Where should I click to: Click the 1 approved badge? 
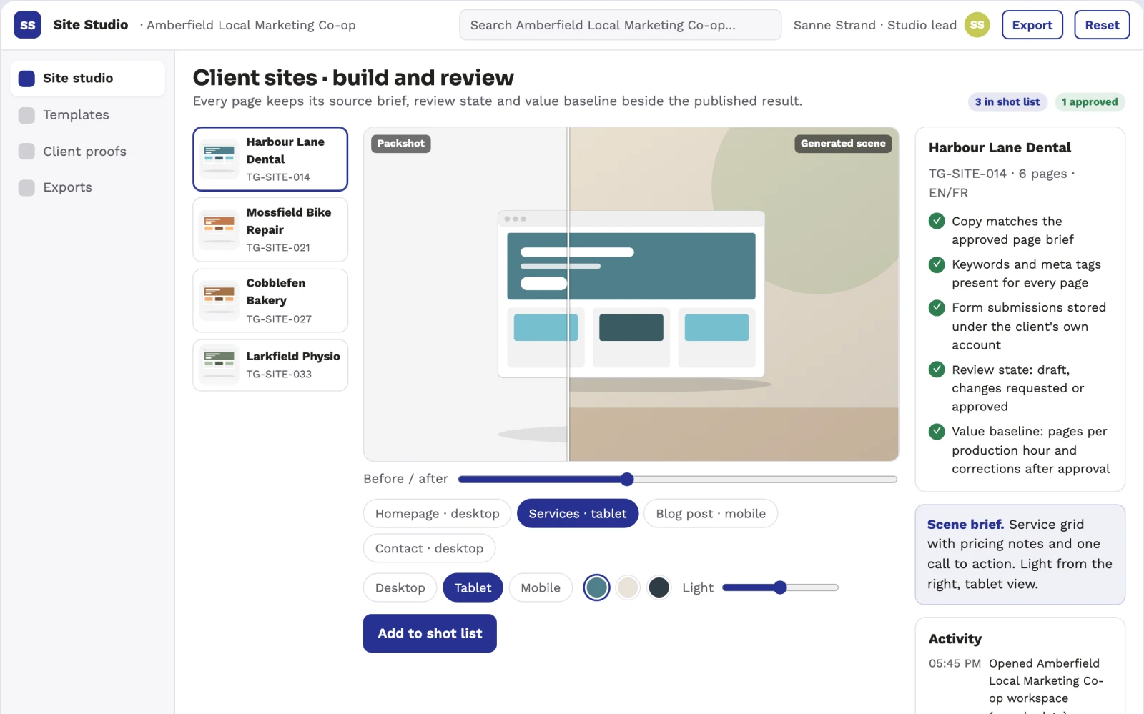click(1090, 102)
